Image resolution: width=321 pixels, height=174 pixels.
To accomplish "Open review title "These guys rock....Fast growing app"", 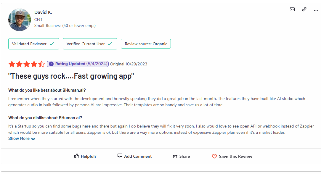I will pos(71,76).
